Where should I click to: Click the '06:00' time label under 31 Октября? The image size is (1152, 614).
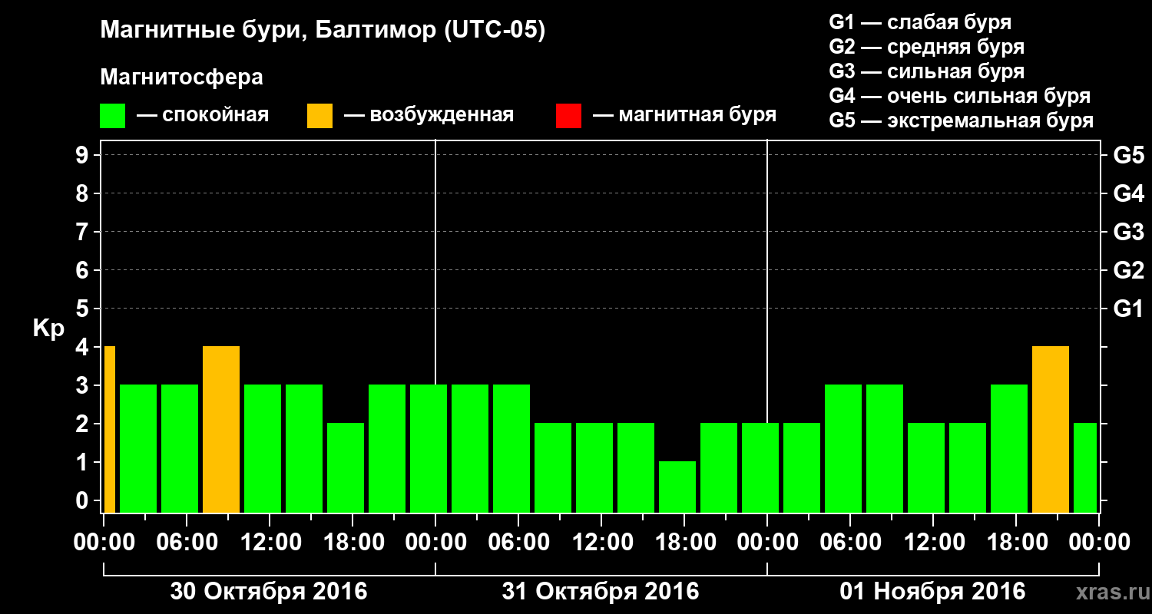click(x=521, y=543)
